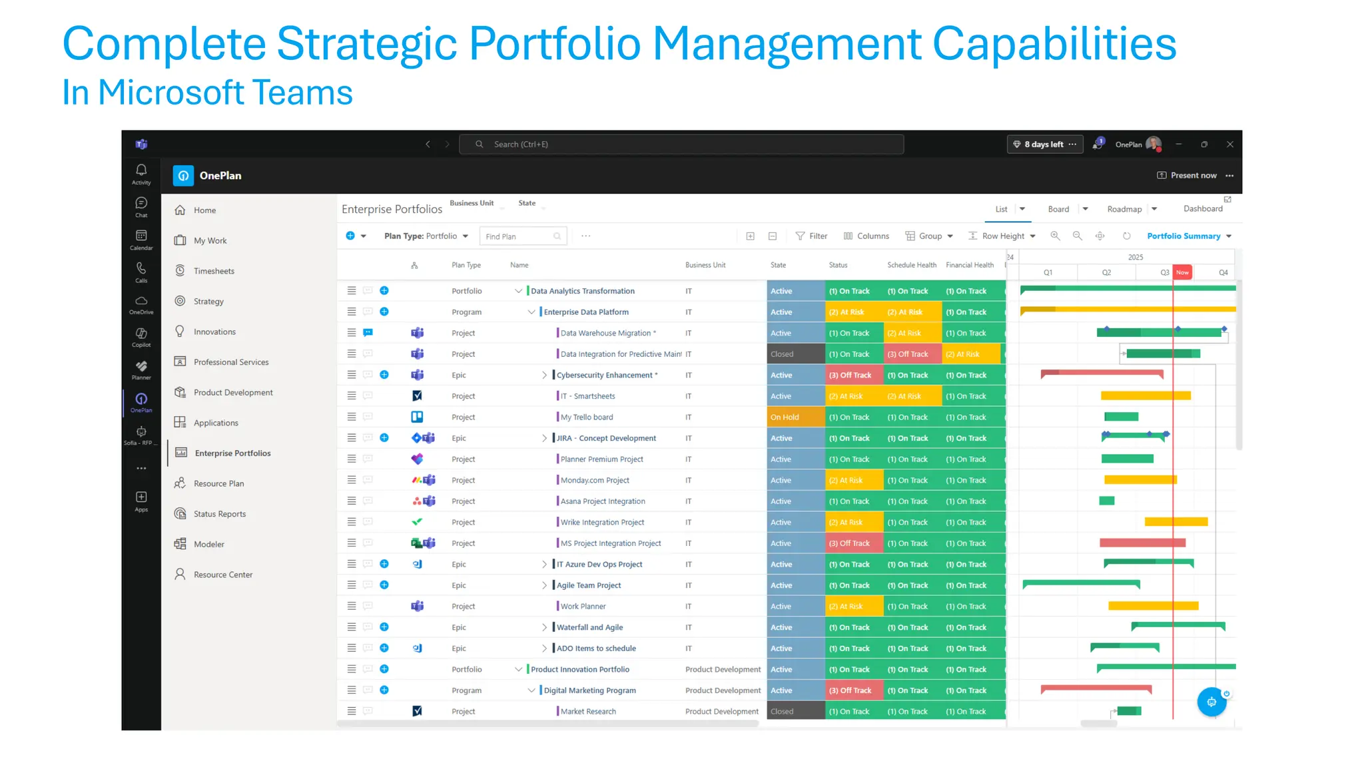Click the Now marker on the timeline
1364x767 pixels.
1182,272
